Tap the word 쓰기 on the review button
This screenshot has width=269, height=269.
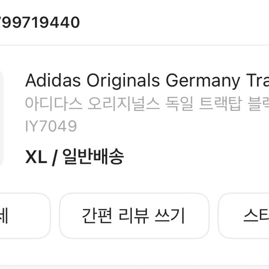click(x=170, y=216)
